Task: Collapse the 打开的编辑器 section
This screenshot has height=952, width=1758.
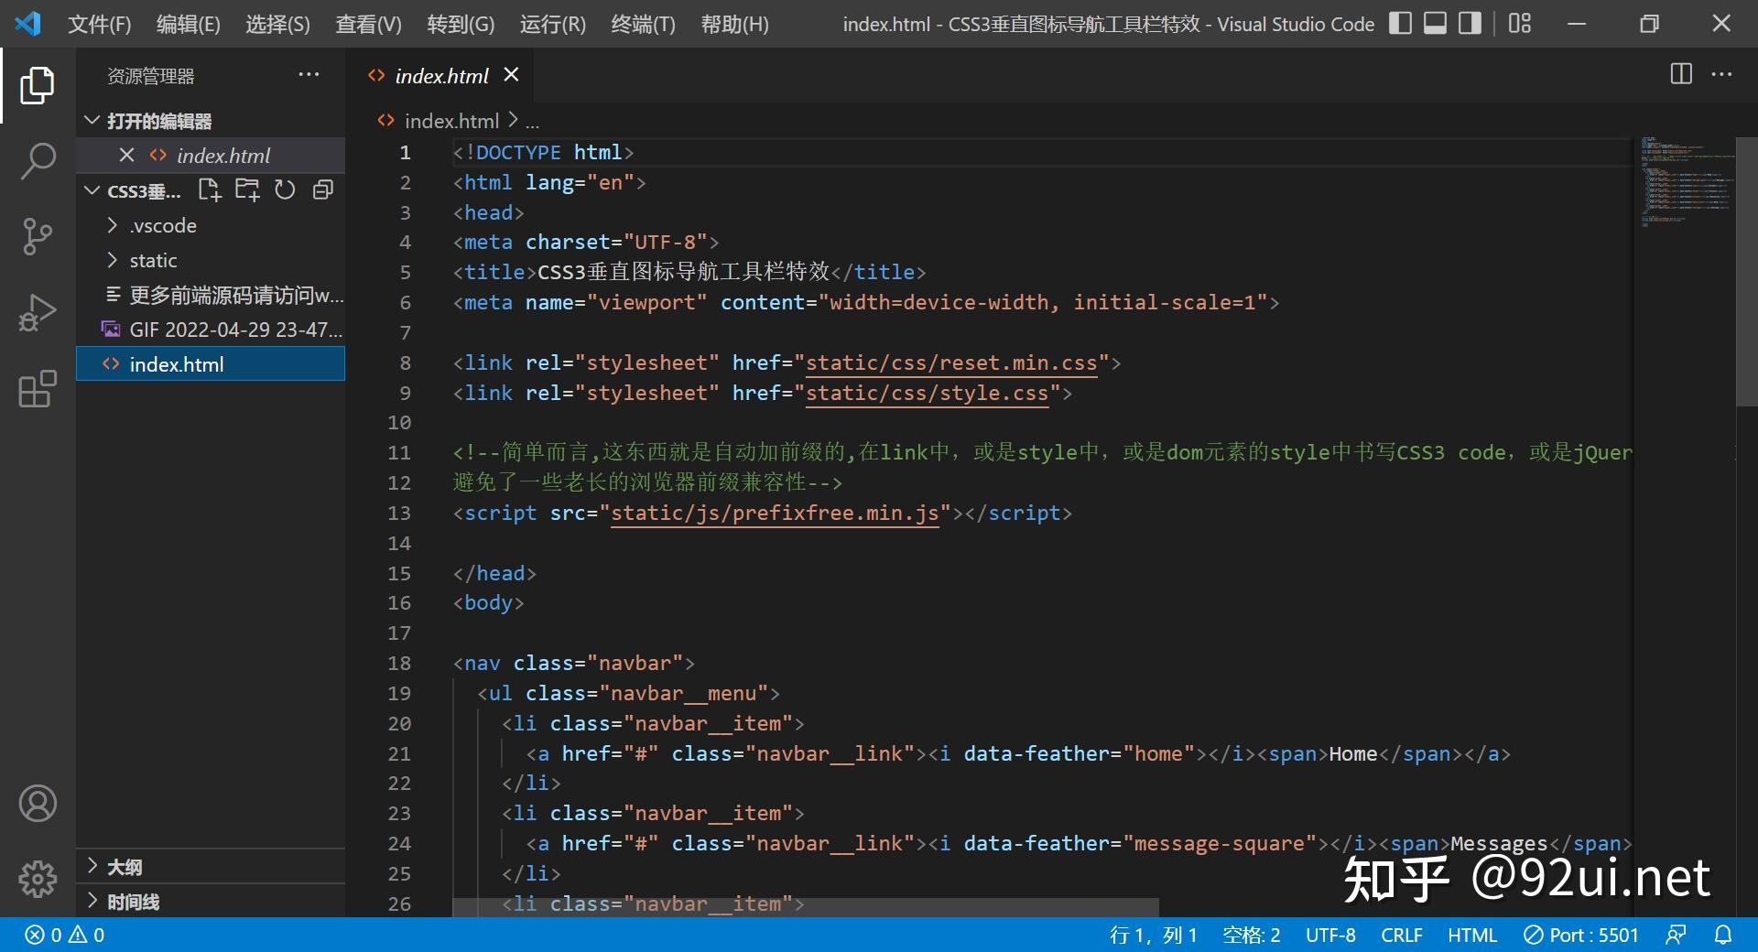Action: click(211, 121)
